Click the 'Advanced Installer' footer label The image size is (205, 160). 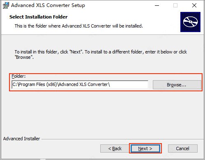(22, 139)
